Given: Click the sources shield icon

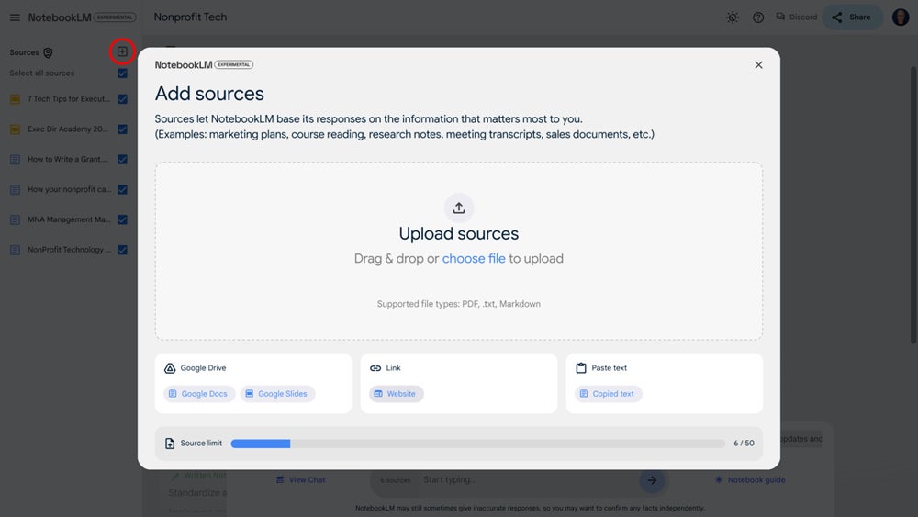Looking at the screenshot, I should pos(48,53).
